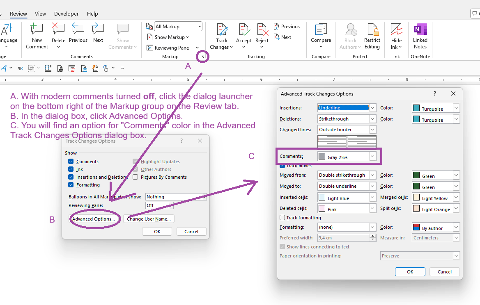Switch to the Developer tab
The image size is (480, 305).
(x=67, y=14)
